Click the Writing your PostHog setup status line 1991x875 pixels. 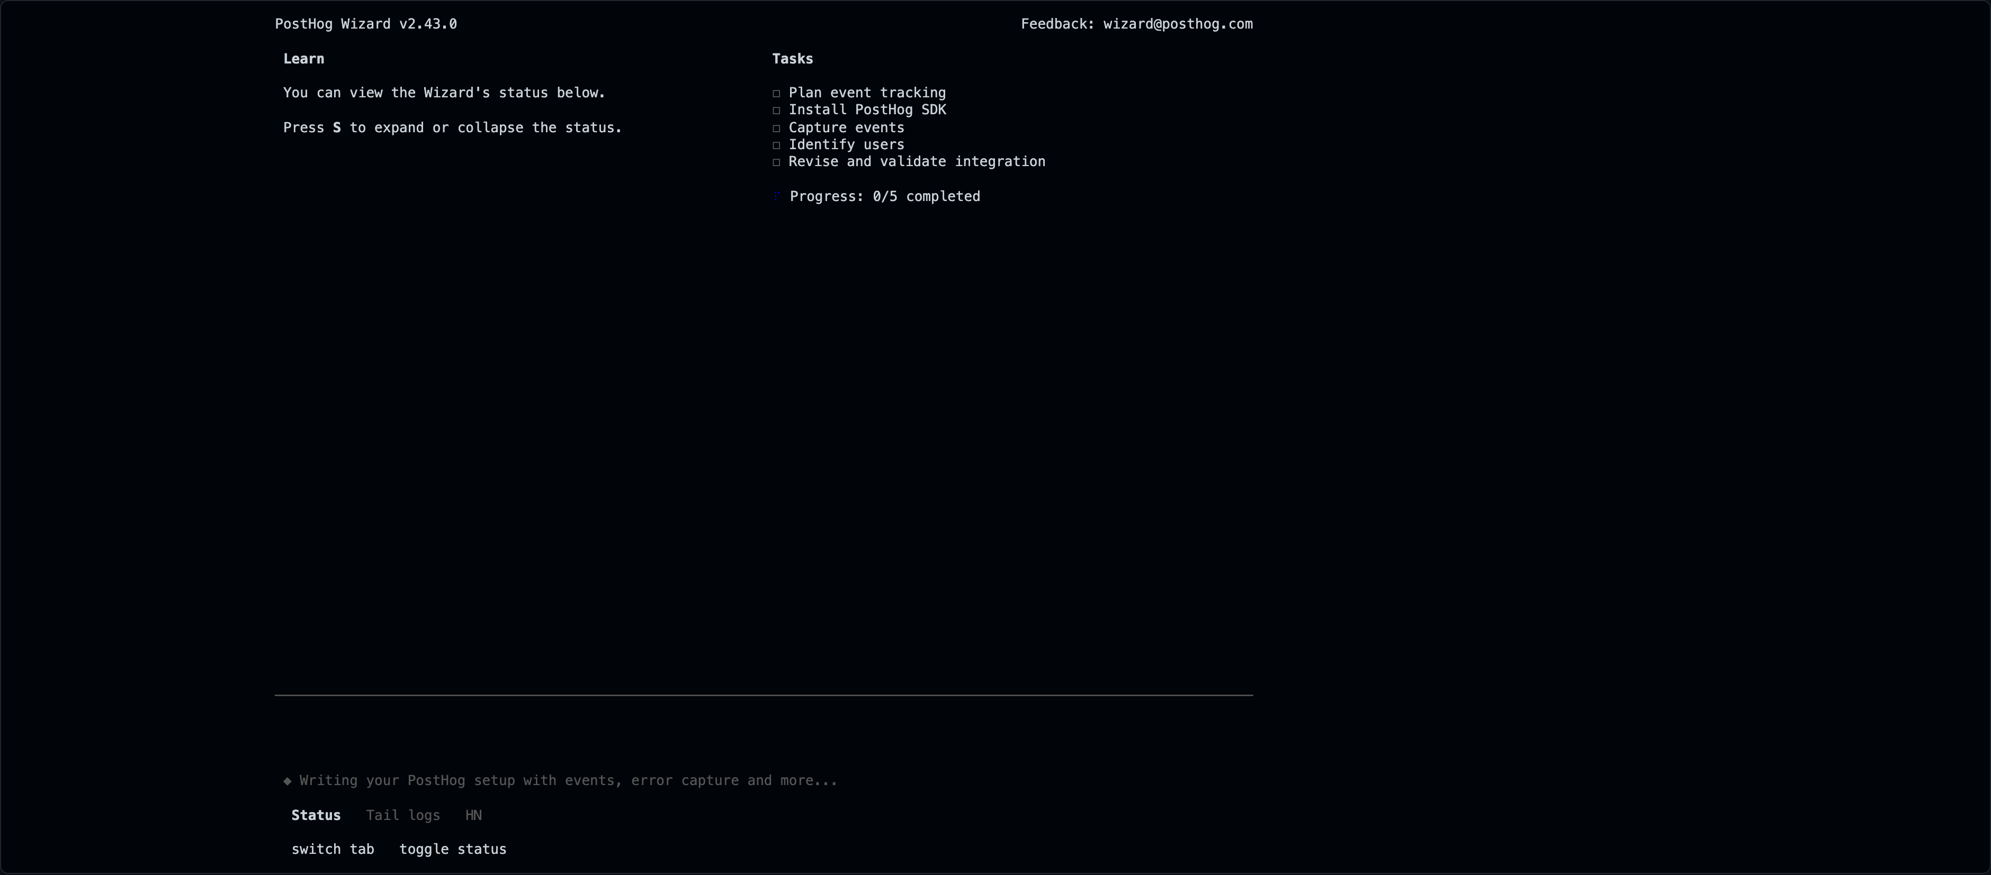pos(568,780)
